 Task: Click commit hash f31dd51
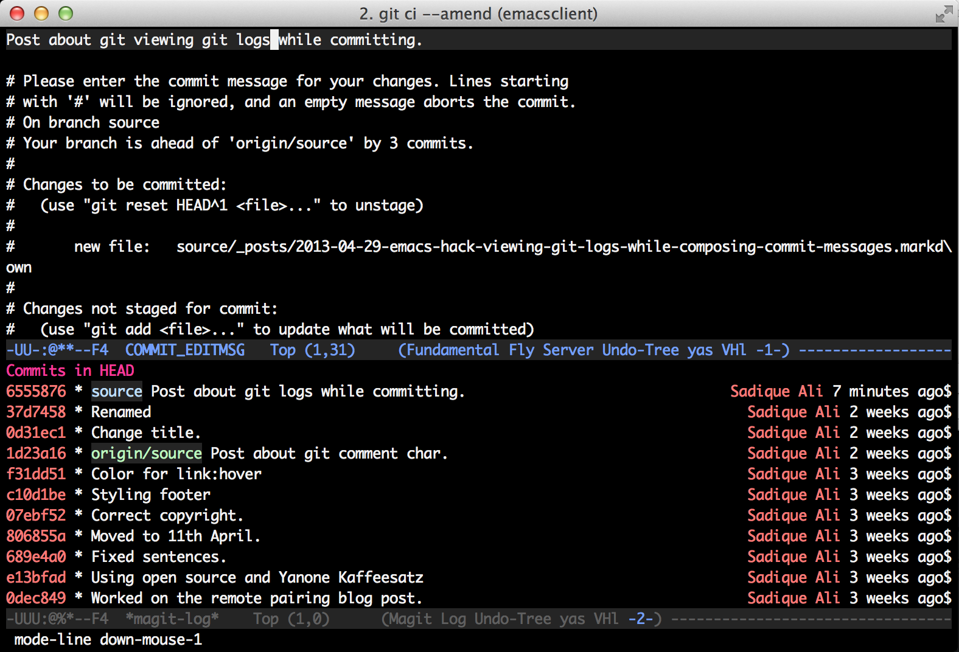[x=36, y=474]
